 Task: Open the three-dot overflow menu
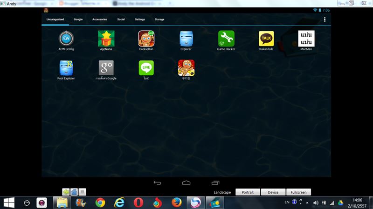pyautogui.click(x=325, y=20)
